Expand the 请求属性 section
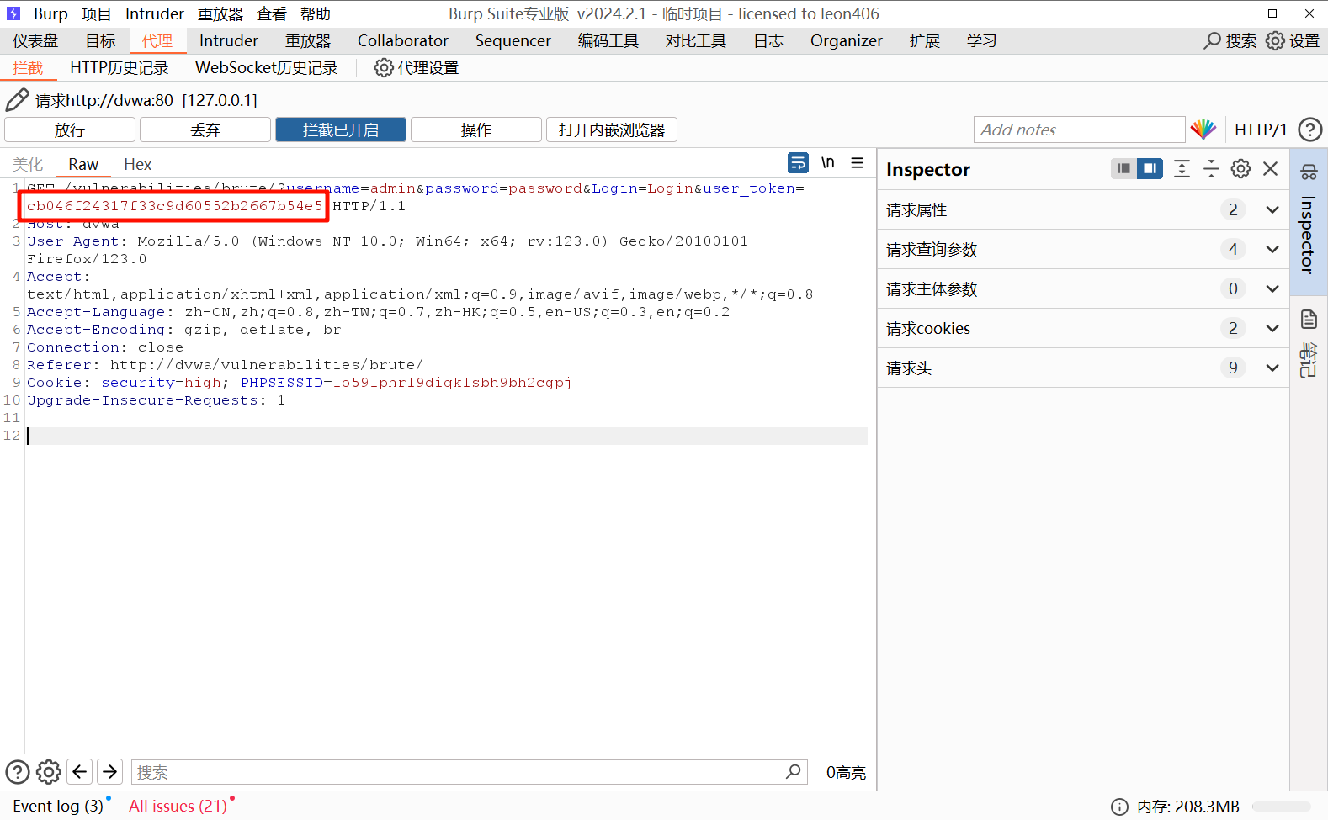1328x820 pixels. click(1083, 209)
